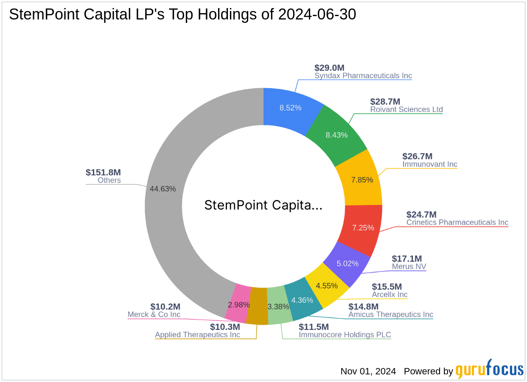Viewport: 527px width, 382px height.
Task: Click the Arcellx Inc label
Action: [389, 294]
